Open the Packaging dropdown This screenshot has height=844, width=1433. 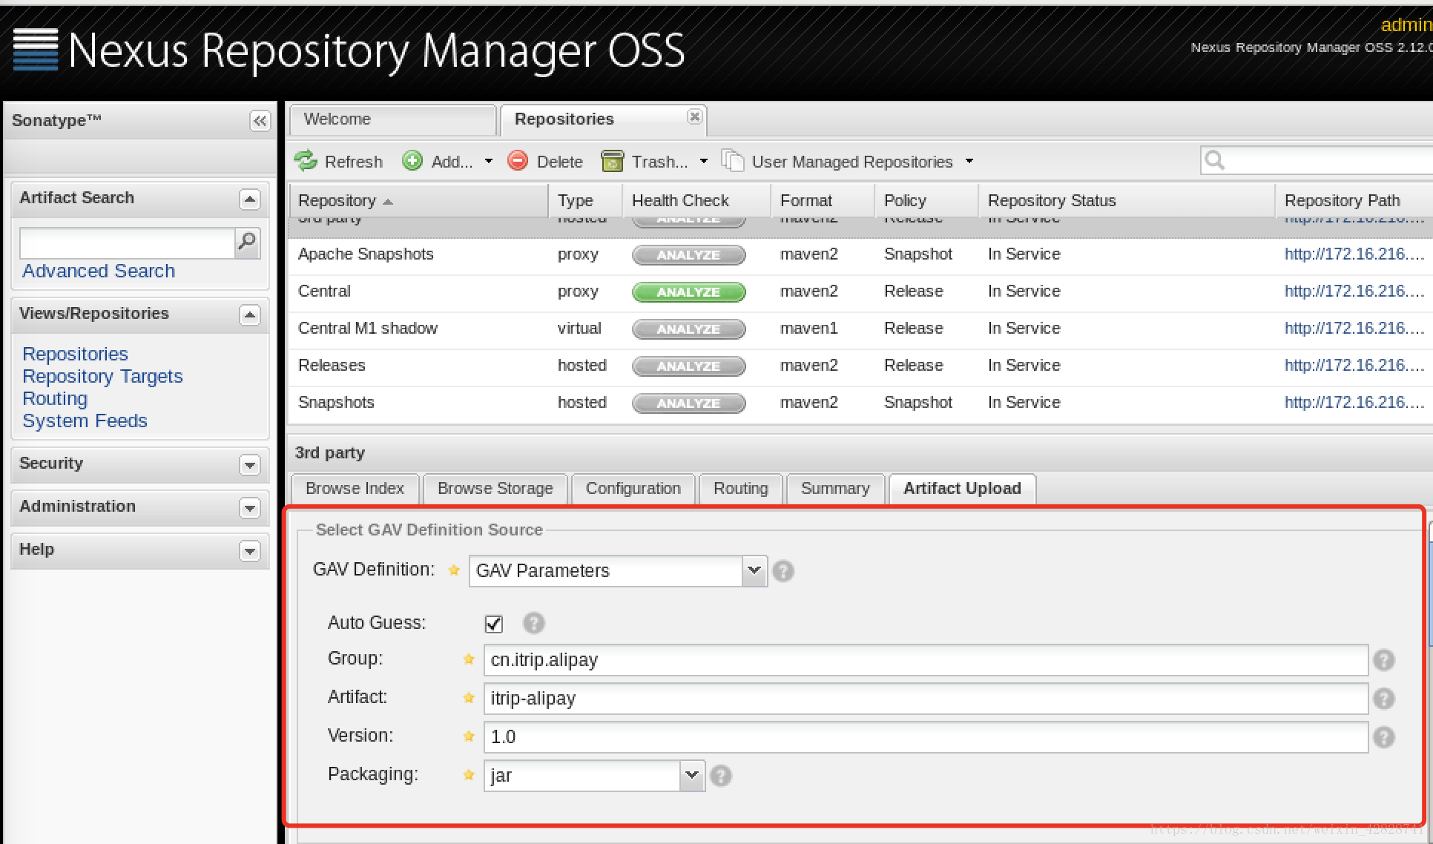tap(692, 776)
